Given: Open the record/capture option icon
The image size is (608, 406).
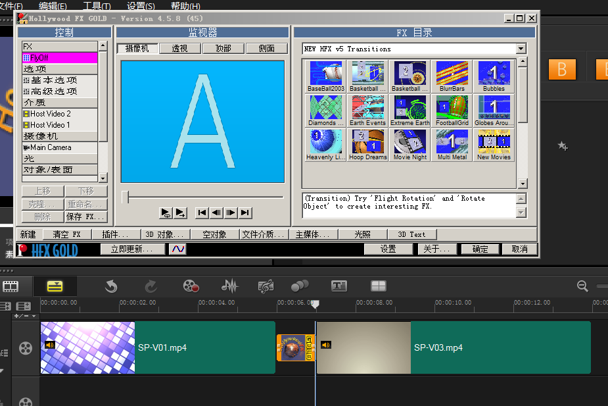Looking at the screenshot, I should 191,286.
